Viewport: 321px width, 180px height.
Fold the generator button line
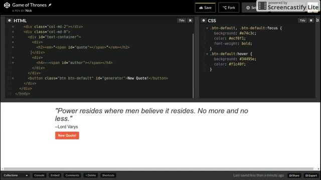pyautogui.click(x=13, y=78)
